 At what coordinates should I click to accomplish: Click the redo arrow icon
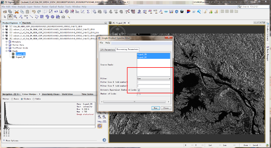point(39,12)
